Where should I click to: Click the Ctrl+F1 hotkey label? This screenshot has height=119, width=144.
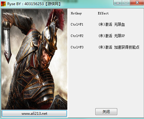(77, 24)
